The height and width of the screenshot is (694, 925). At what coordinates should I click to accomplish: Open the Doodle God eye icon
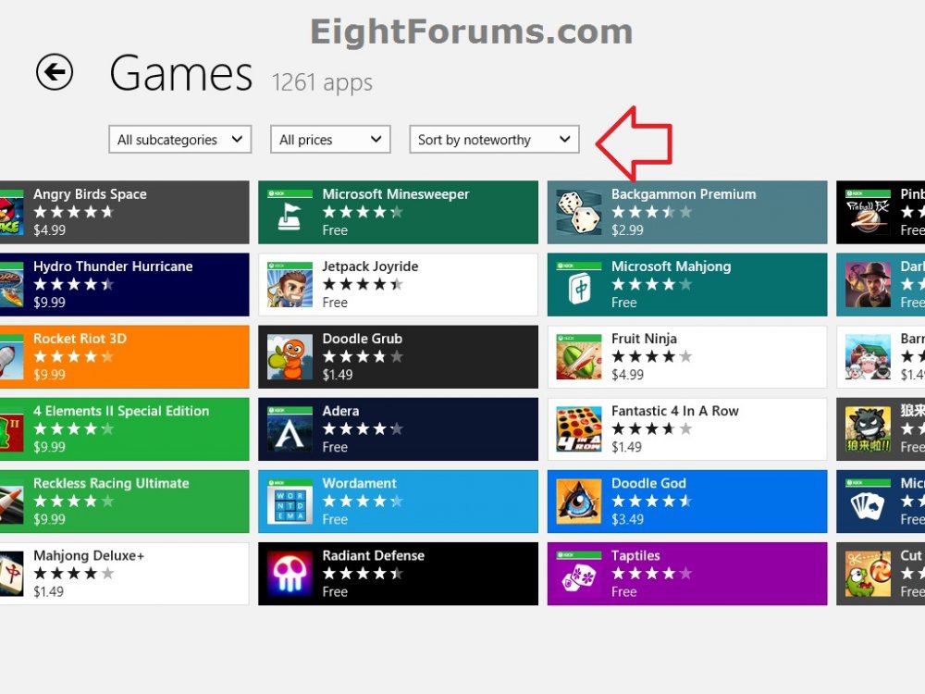[x=579, y=501]
